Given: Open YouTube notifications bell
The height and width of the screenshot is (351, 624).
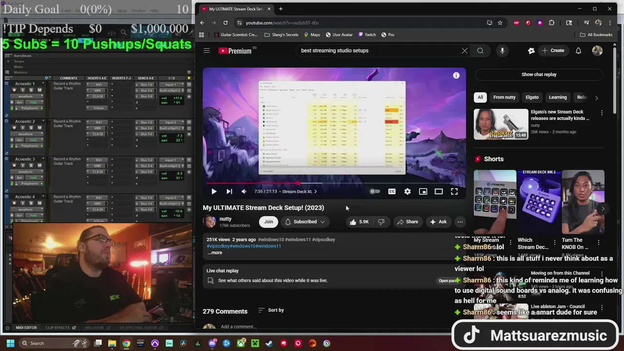Looking at the screenshot, I should [578, 51].
